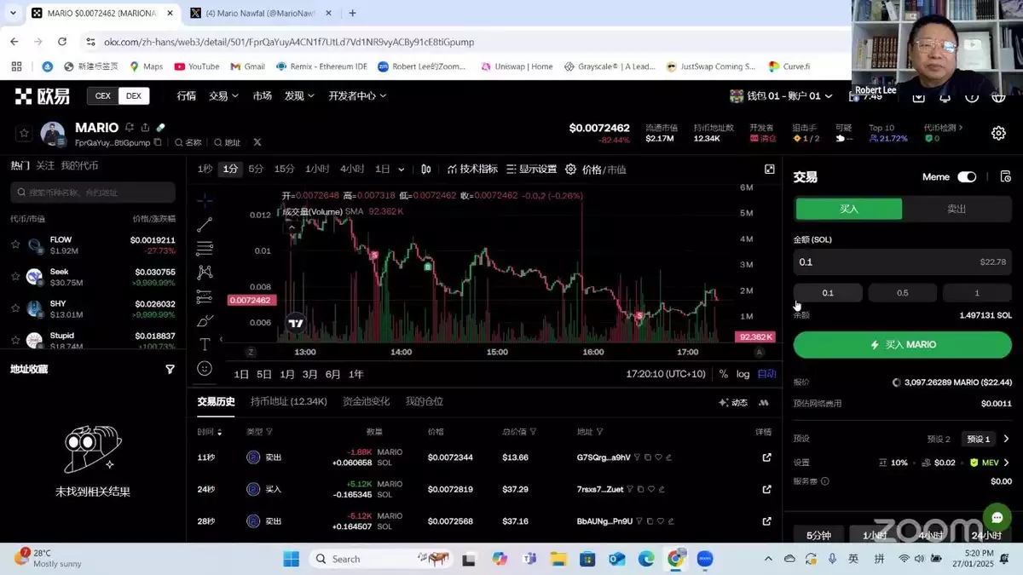This screenshot has width=1023, height=575.
Task: Select preset 预设 1
Action: pos(978,439)
